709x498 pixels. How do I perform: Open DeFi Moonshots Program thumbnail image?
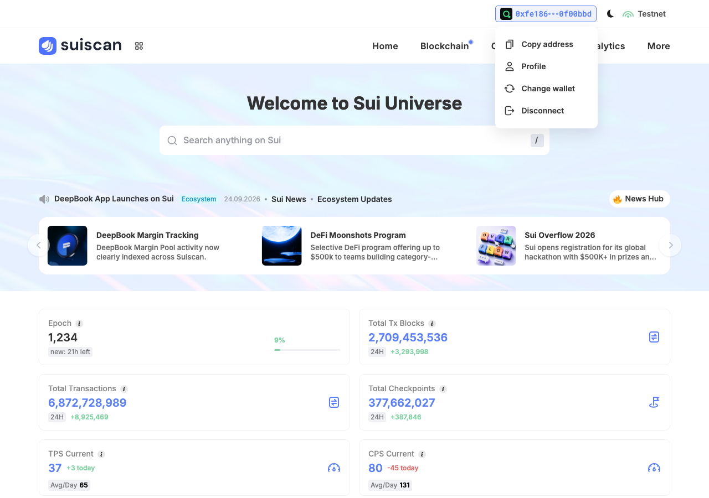pos(282,246)
